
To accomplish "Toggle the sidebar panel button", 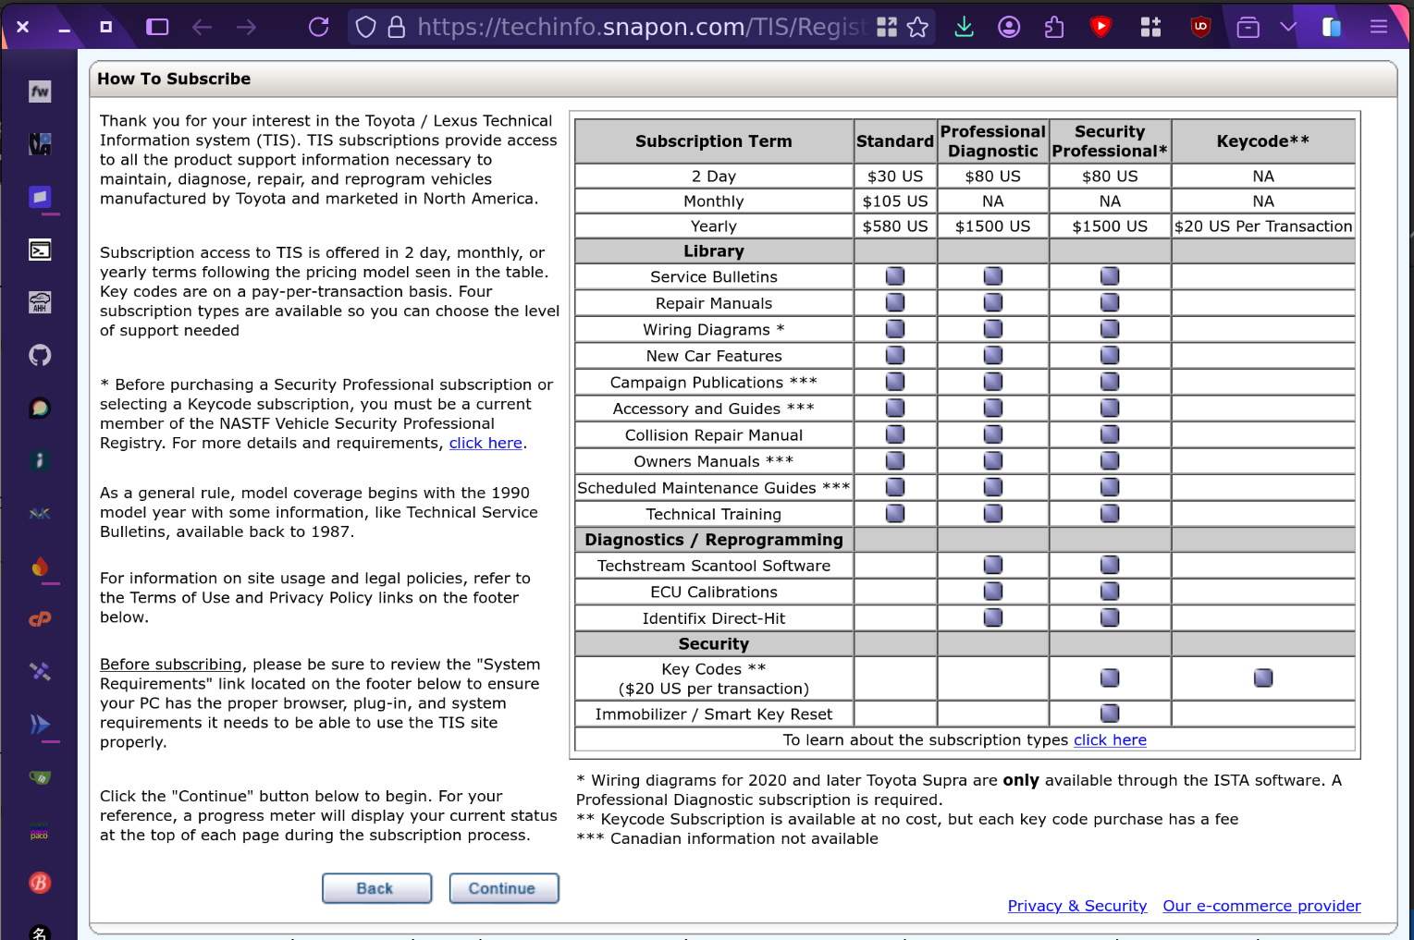I will click(x=158, y=27).
